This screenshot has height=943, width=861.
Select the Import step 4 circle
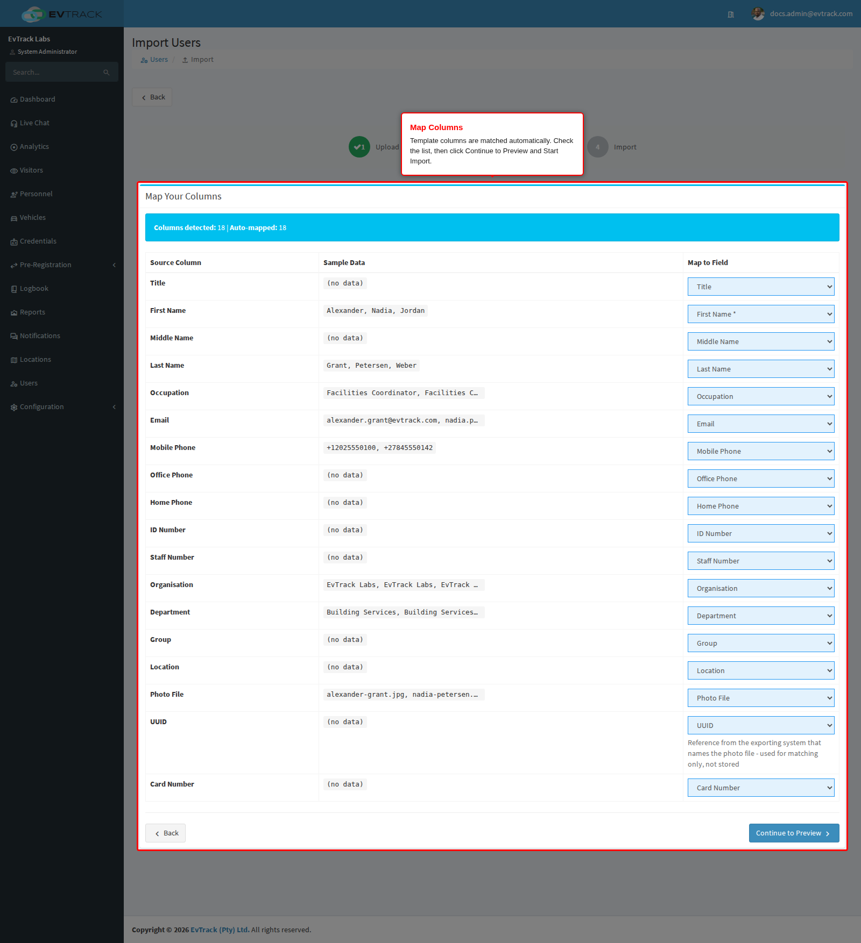[x=598, y=147]
